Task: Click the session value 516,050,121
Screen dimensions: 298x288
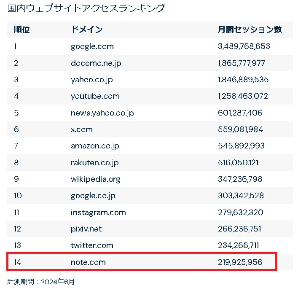Action: 238,162
